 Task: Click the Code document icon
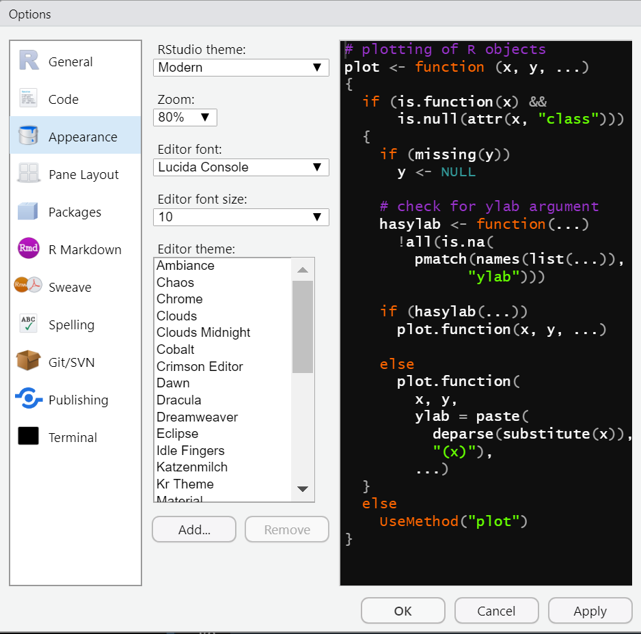[x=28, y=98]
